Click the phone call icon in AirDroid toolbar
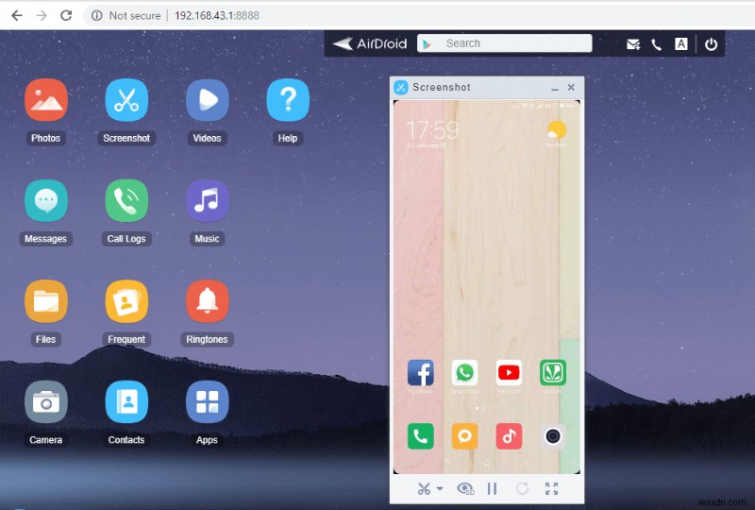755x510 pixels. (656, 44)
